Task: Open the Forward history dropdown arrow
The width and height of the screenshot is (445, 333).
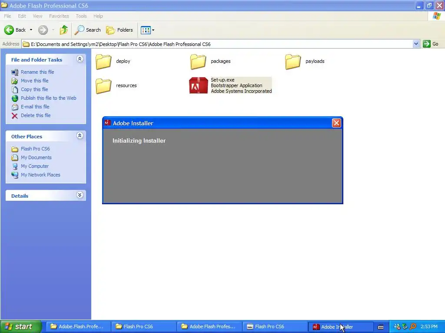Action: coord(53,30)
